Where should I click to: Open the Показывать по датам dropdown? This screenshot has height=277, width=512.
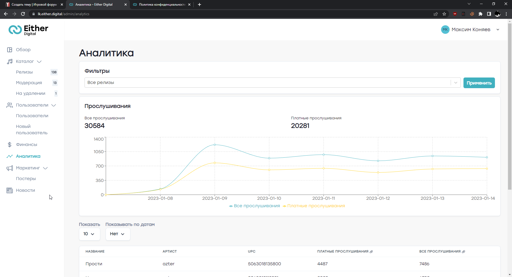coord(118,234)
